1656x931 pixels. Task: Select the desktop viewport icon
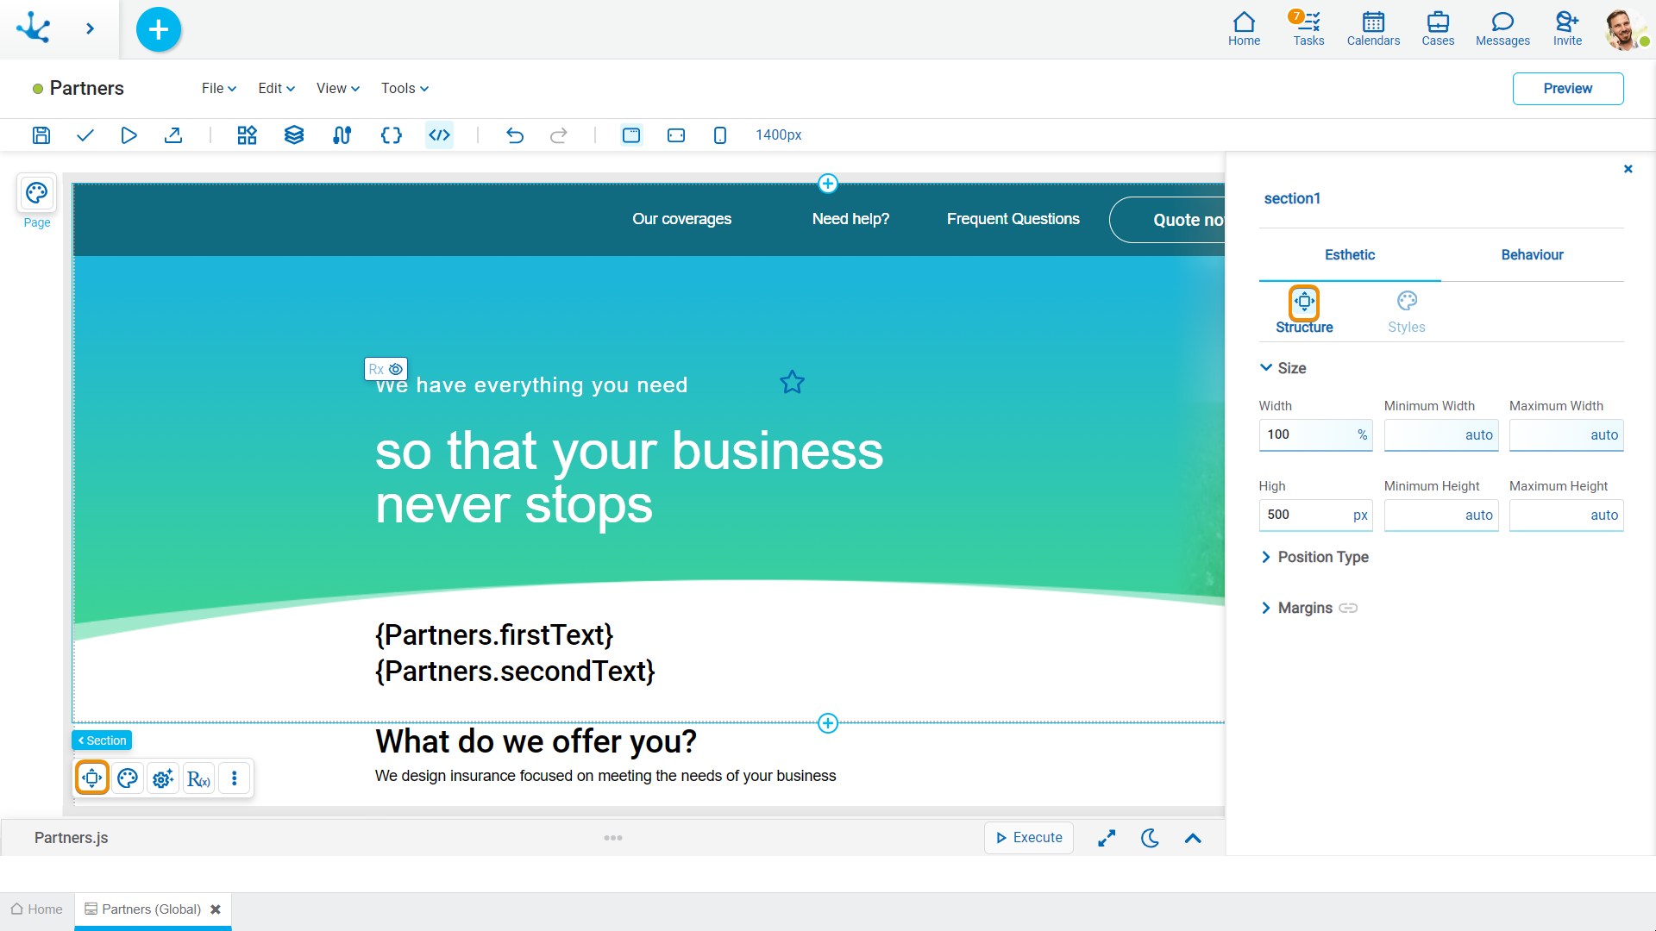coord(631,135)
